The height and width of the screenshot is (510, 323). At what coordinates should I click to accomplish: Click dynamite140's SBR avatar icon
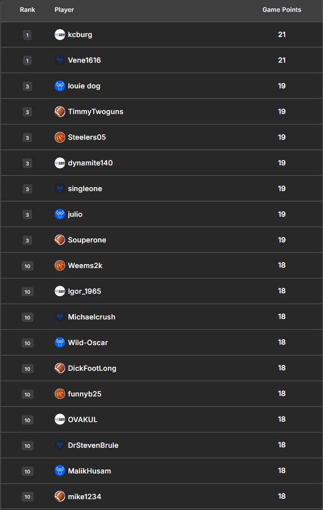pos(60,163)
